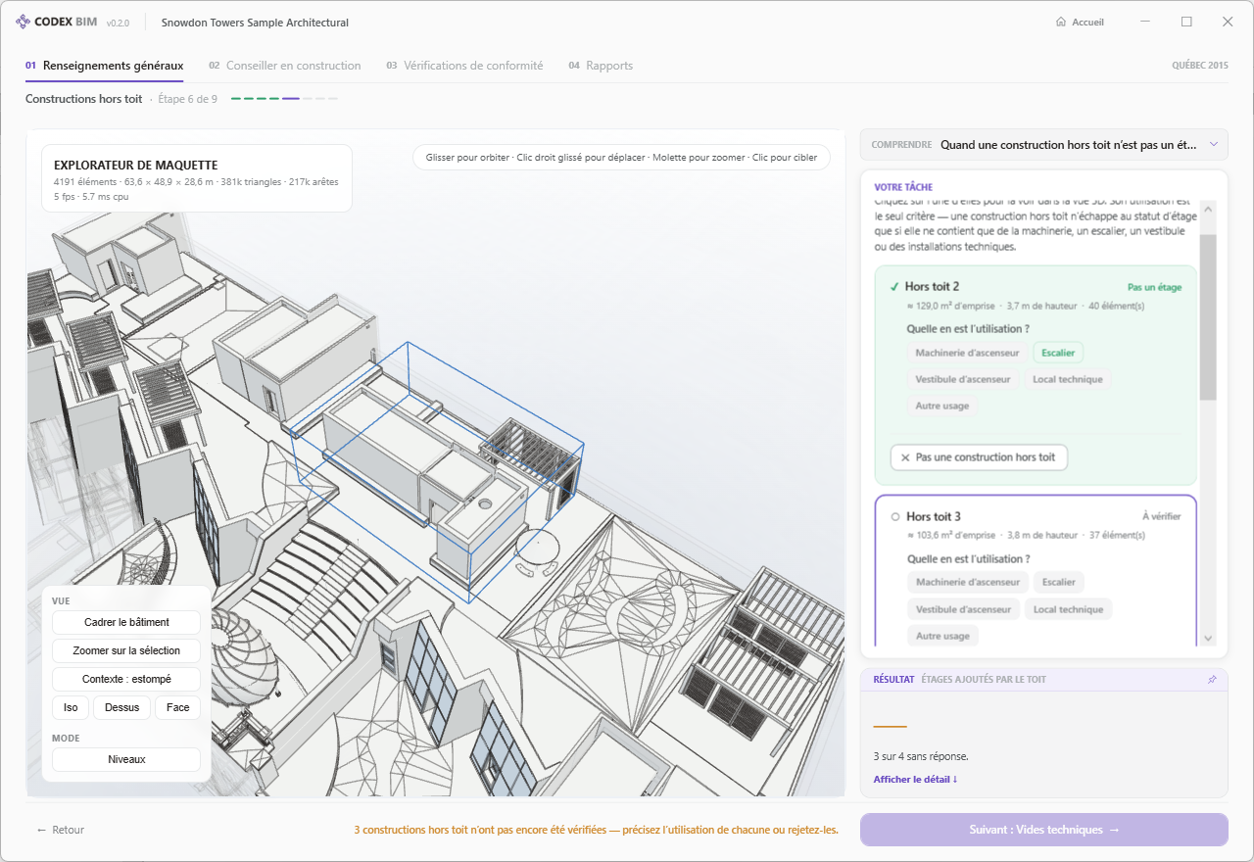Open the Vérifications de conformité tab

(464, 66)
